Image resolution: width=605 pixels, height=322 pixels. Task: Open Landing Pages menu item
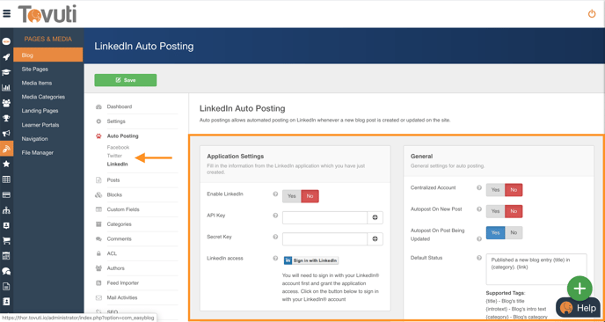coord(40,111)
